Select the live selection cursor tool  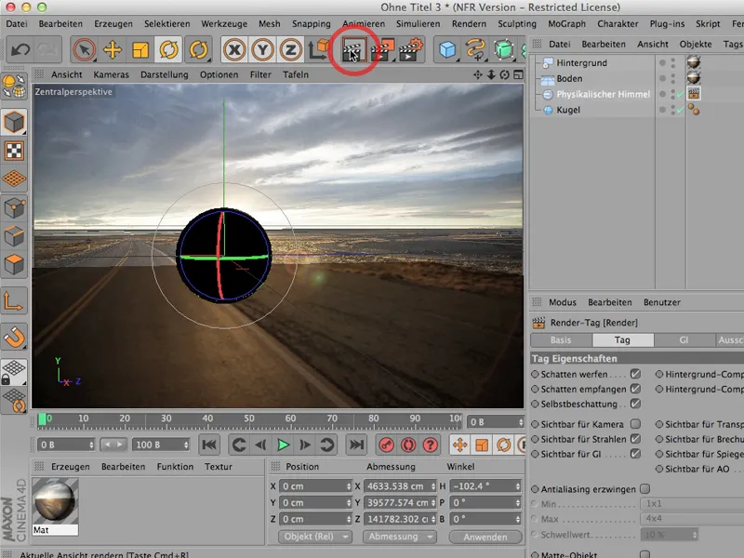[84, 50]
